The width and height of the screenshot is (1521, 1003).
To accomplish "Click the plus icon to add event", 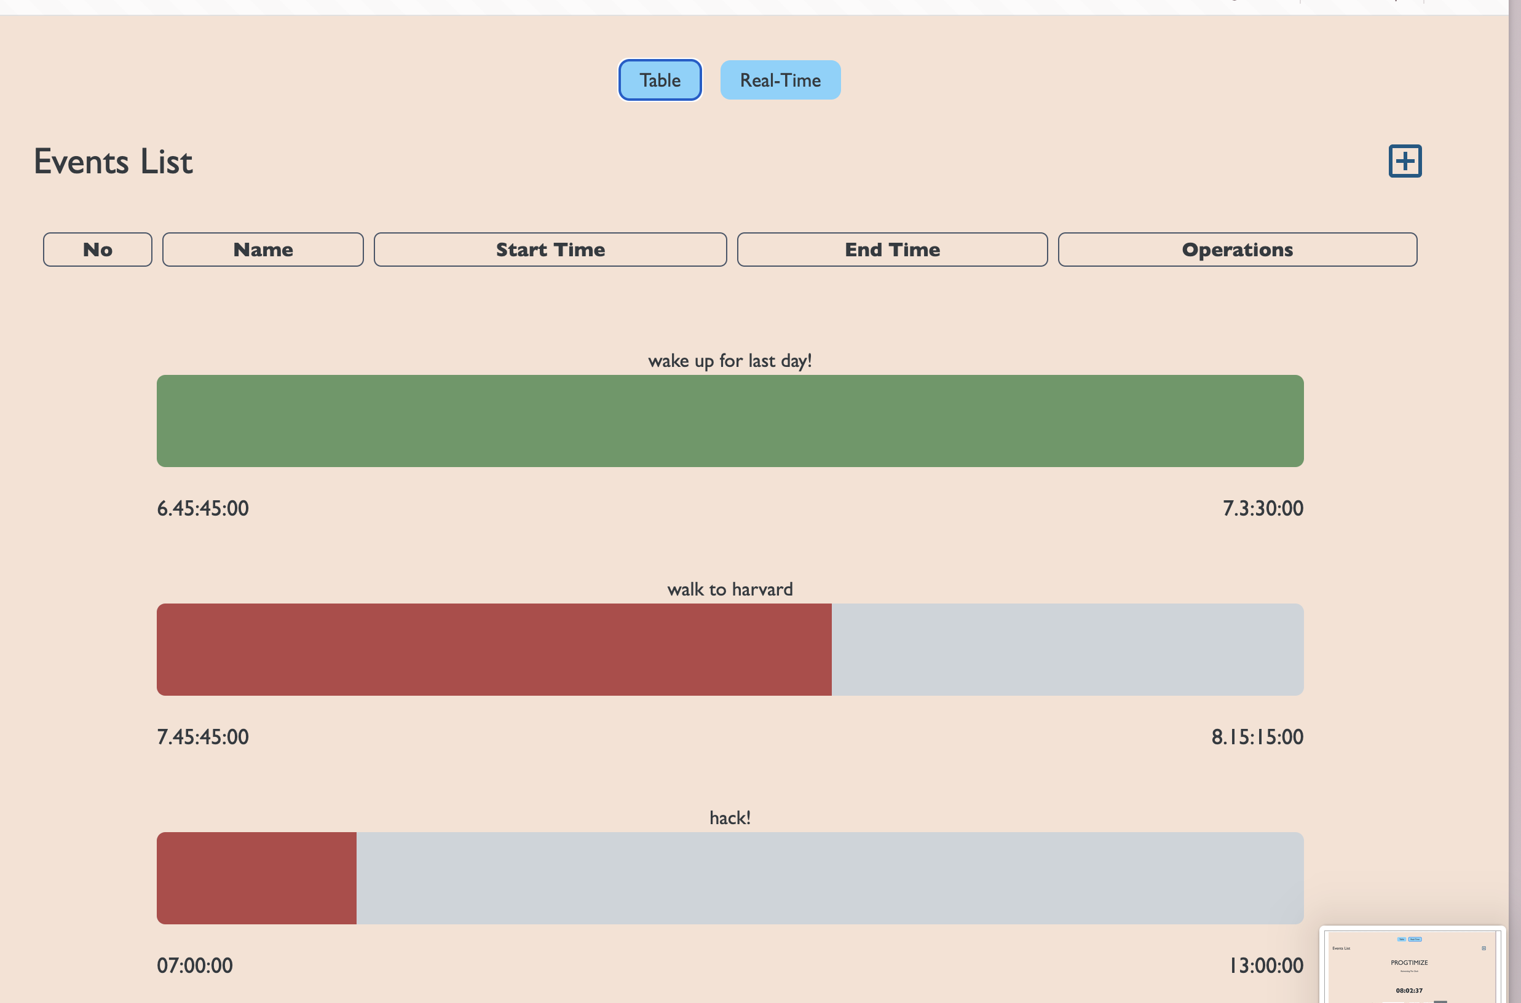I will (x=1405, y=160).
